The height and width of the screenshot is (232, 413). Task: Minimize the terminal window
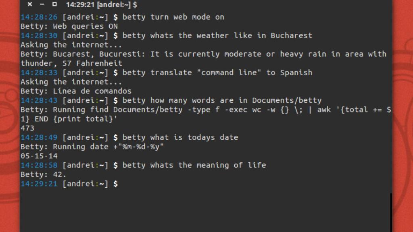click(x=42, y=5)
